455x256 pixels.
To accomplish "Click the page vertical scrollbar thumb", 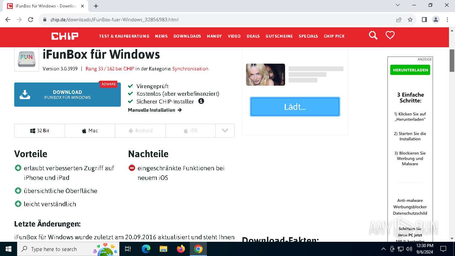I will (452, 60).
